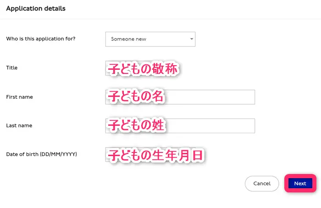Screen dimensions: 321x208
Task: Open the Title selection field
Action: pos(142,68)
